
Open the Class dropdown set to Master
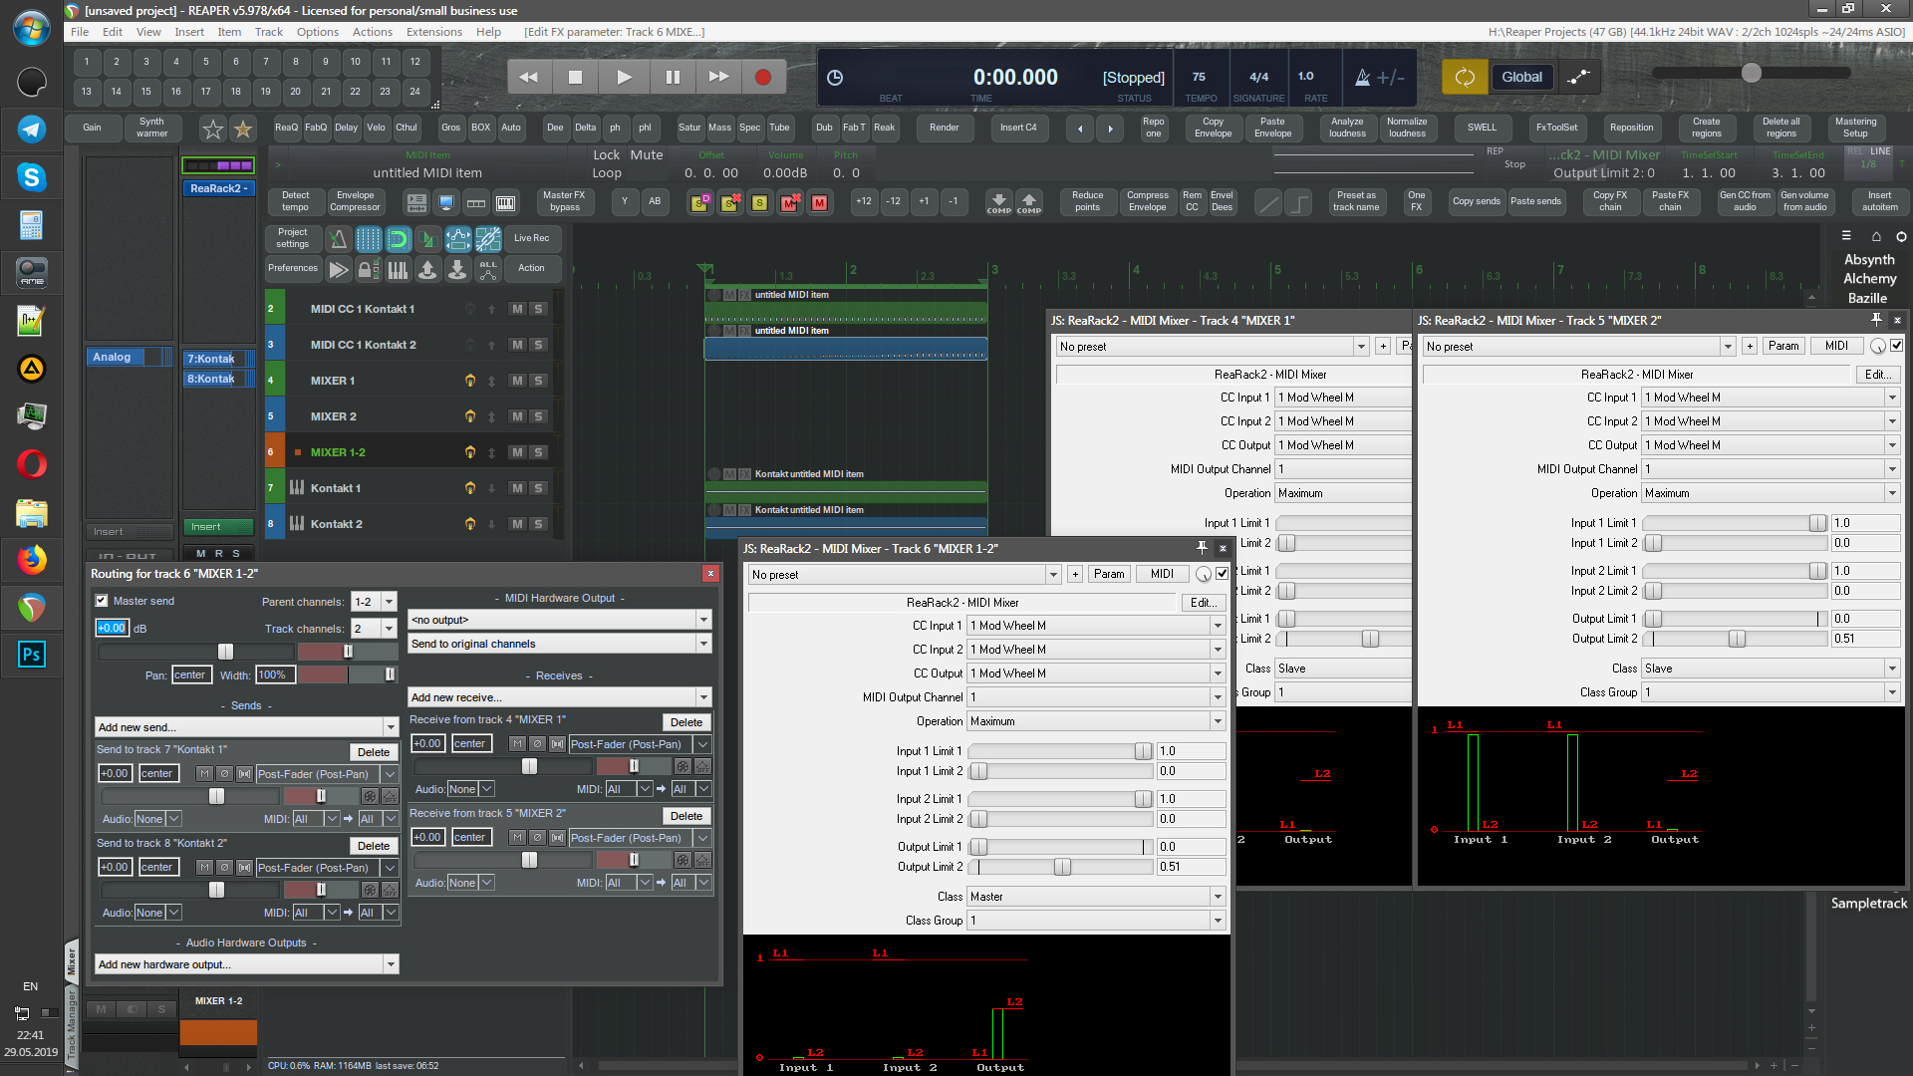tap(1096, 897)
